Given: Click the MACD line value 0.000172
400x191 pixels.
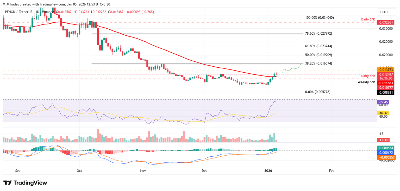Looking at the screenshot, I should tap(386, 152).
